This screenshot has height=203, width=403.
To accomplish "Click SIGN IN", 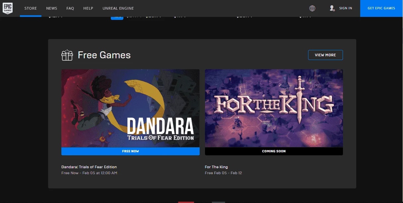I will 346,8.
